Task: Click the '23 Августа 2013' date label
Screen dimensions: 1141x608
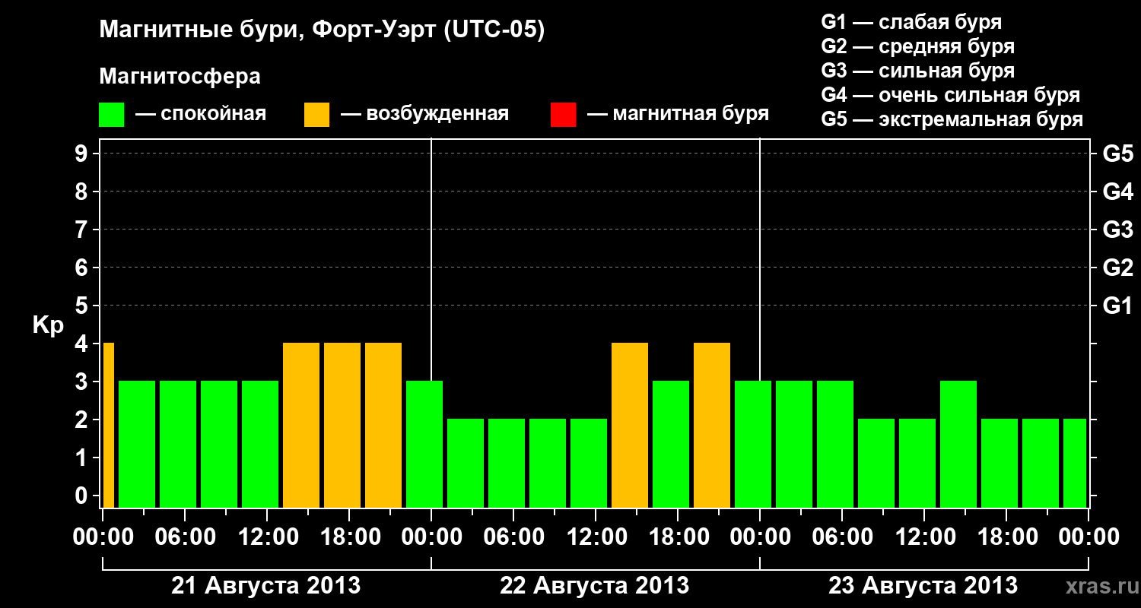Action: [x=923, y=585]
